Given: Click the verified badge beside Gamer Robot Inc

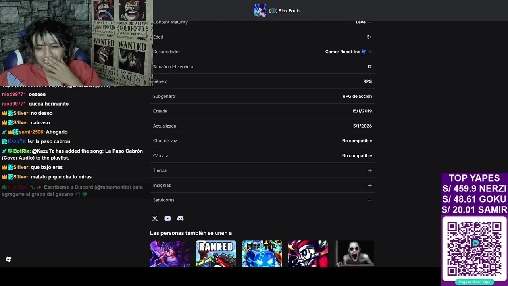Looking at the screenshot, I should click(364, 52).
